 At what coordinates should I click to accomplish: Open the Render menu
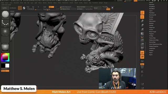tap(71, 3)
